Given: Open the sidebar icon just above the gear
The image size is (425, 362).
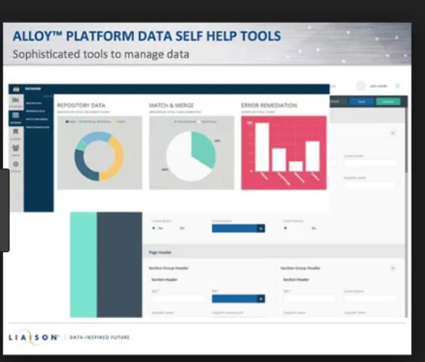Looking at the screenshot, I should pos(16,148).
